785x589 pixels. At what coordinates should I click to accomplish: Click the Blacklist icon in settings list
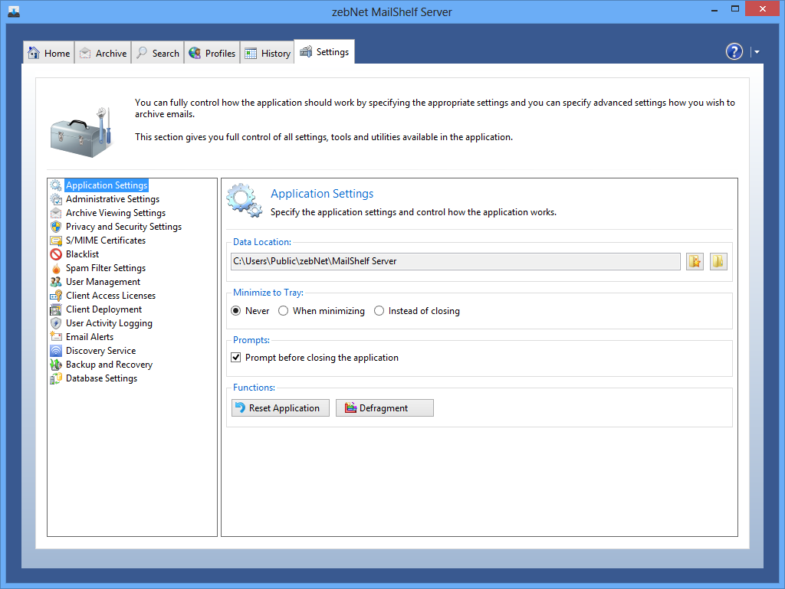(x=56, y=254)
